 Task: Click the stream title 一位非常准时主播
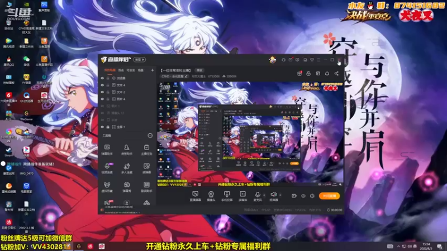click(x=176, y=70)
